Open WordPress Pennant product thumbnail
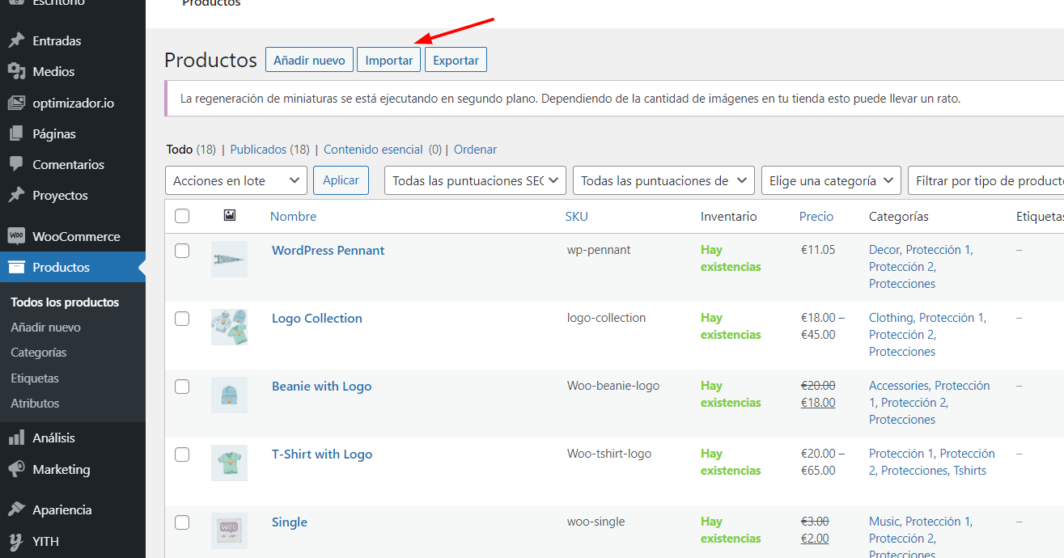The width and height of the screenshot is (1064, 558). pos(229,259)
